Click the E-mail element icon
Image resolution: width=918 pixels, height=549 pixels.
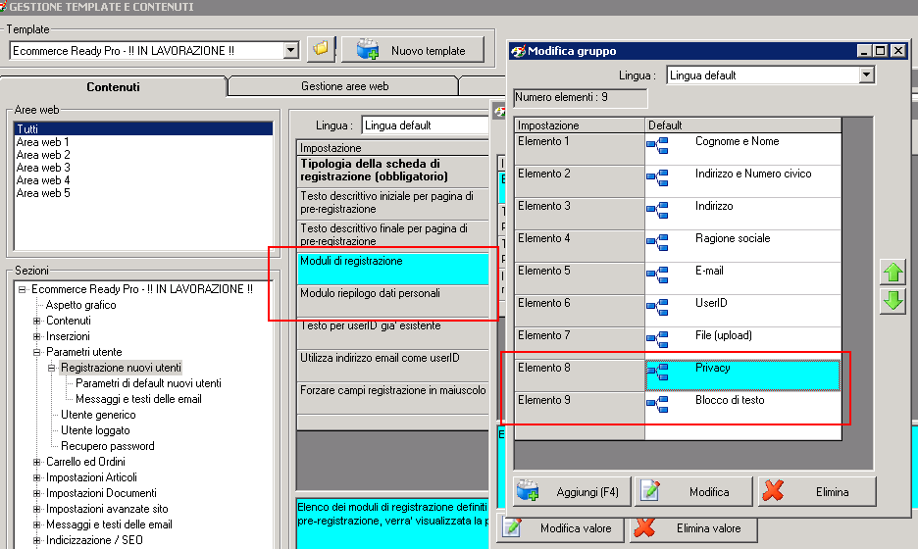[657, 274]
